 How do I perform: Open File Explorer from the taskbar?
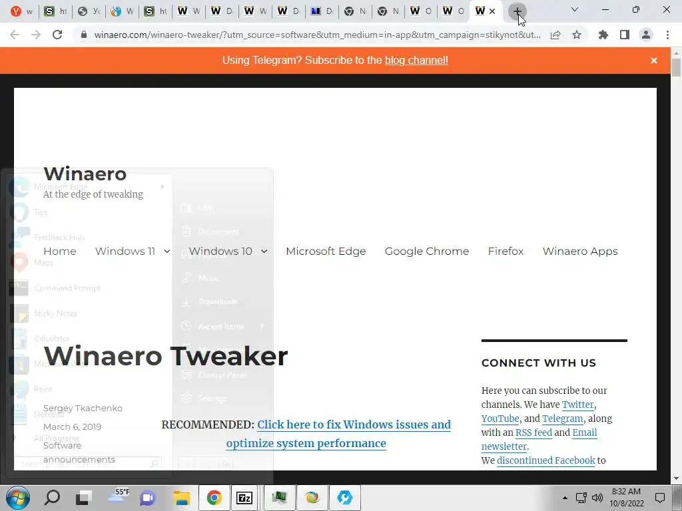coord(181,498)
